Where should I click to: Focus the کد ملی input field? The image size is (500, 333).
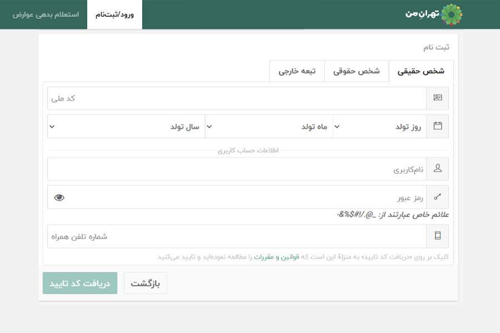point(236,98)
